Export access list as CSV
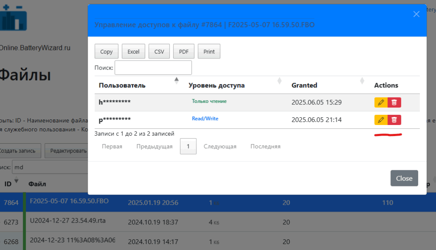This screenshot has height=250, width=436. click(x=159, y=52)
